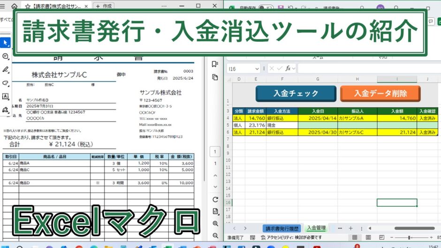This screenshot has height=248, width=441.
Task: Select cell containing カ)サンプルC
Action: pos(357,132)
